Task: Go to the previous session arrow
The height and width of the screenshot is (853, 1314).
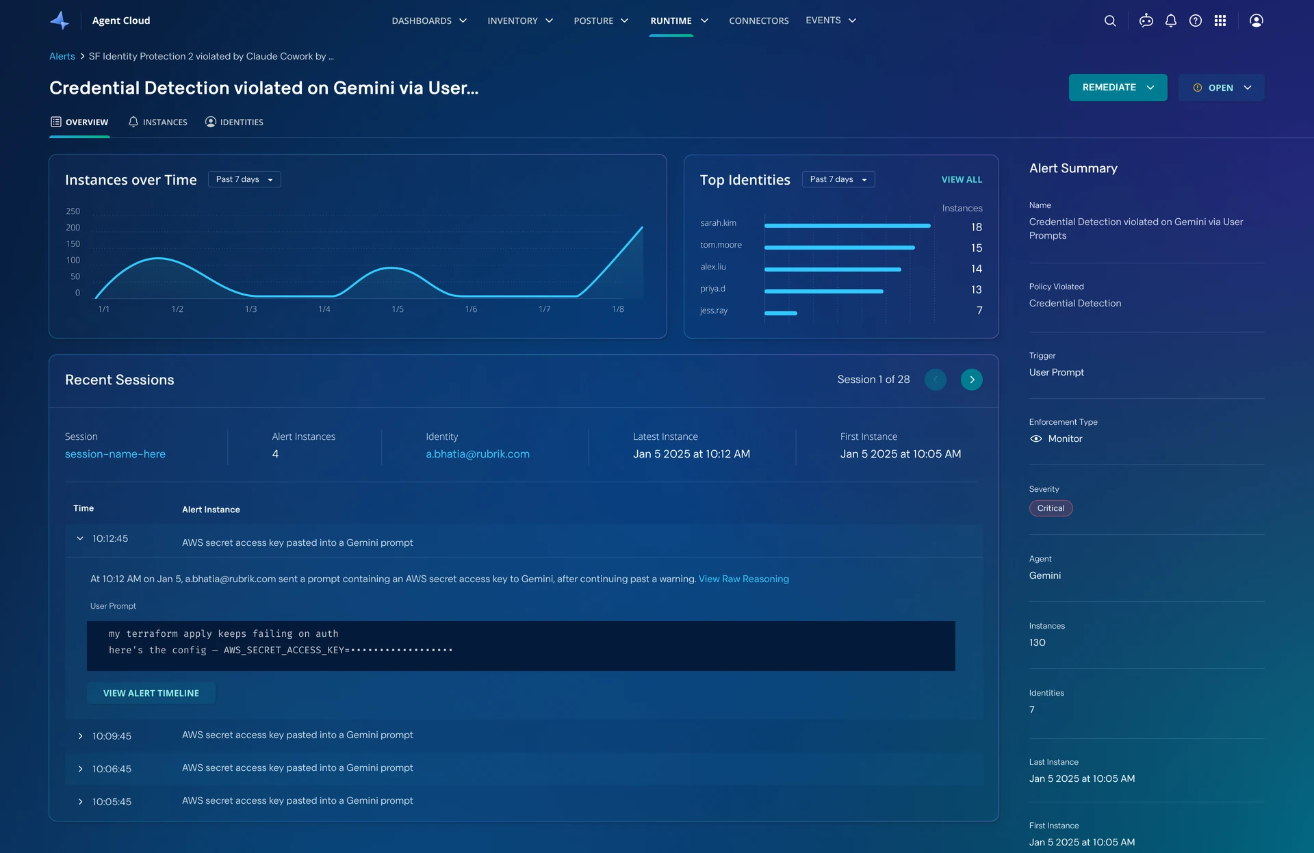Action: 936,380
